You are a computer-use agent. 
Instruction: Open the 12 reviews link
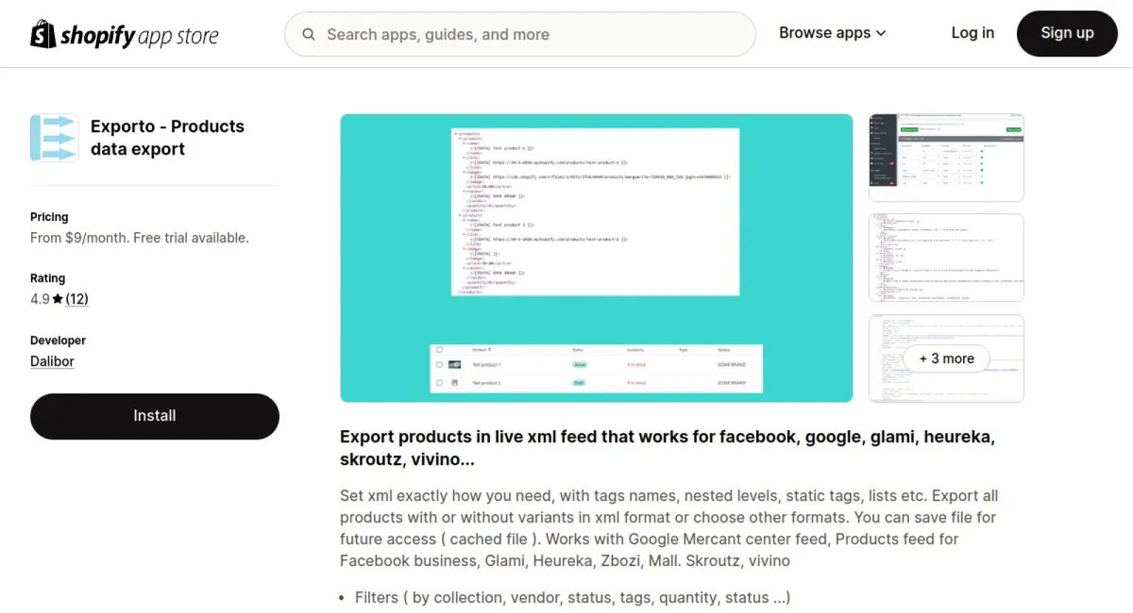coord(76,299)
